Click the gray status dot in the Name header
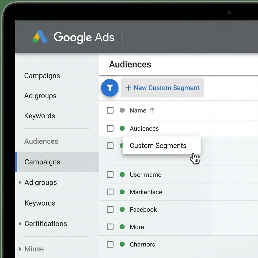 [122, 110]
